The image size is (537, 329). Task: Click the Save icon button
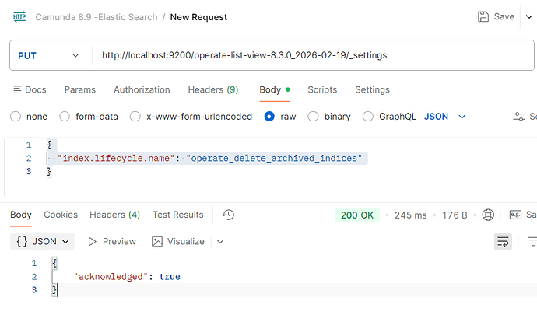[483, 16]
